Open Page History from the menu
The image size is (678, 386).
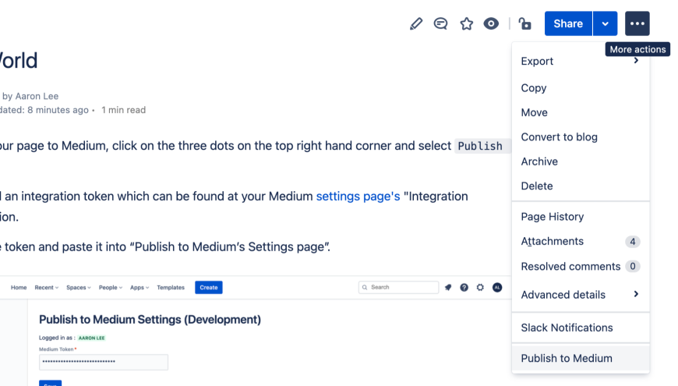pyautogui.click(x=552, y=217)
